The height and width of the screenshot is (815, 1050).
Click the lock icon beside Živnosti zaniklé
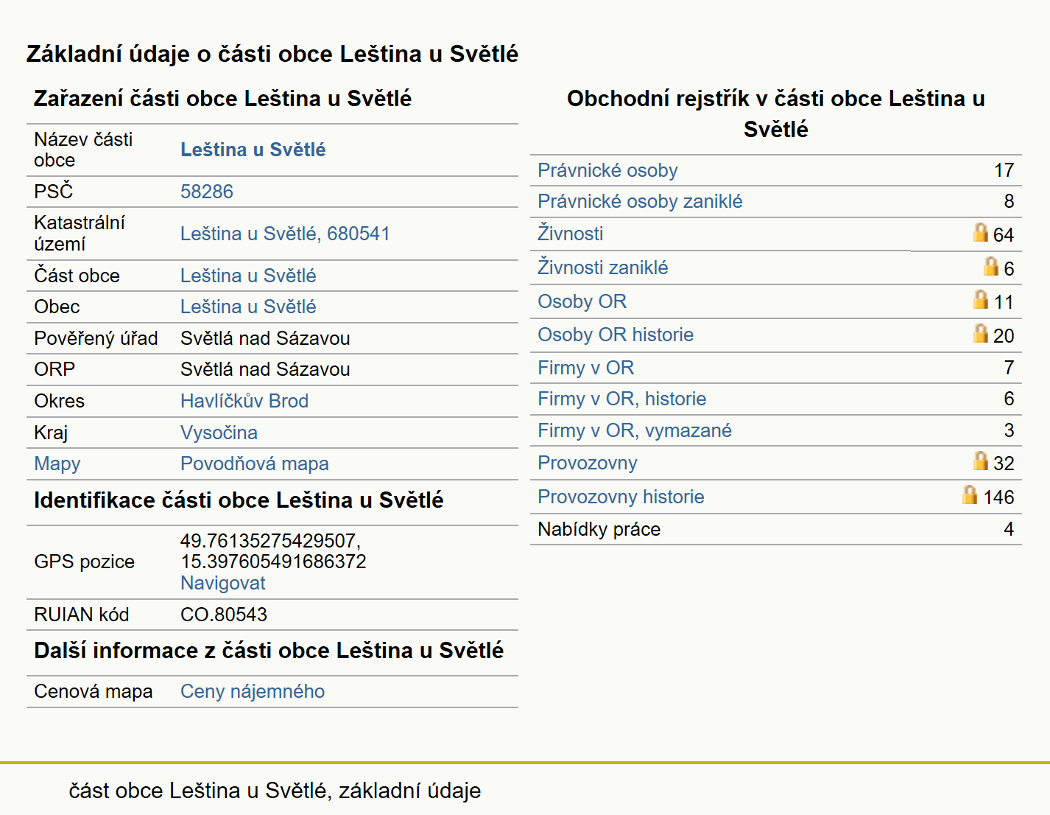990,266
